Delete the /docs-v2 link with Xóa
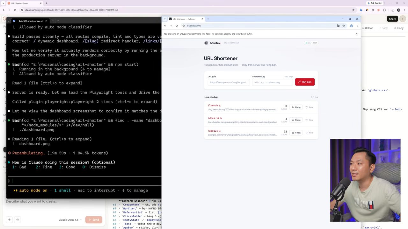This screenshot has height=229, width=408. coord(309,120)
